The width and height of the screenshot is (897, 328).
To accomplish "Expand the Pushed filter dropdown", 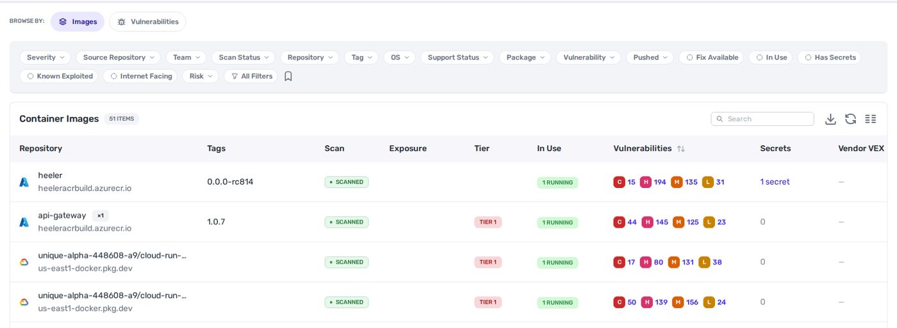I will click(x=650, y=58).
